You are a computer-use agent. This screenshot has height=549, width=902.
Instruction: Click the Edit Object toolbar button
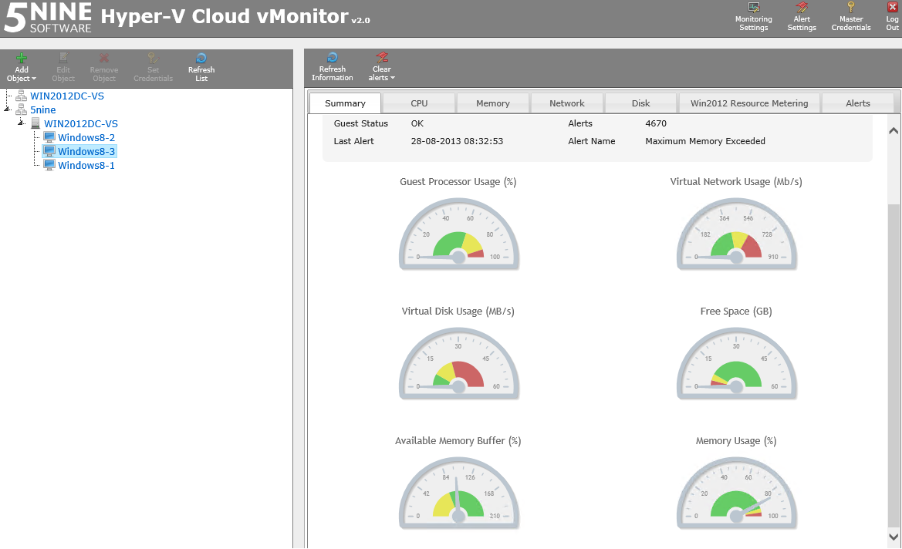63,67
